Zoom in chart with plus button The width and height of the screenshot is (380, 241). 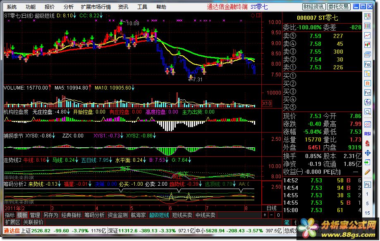coord(265,215)
